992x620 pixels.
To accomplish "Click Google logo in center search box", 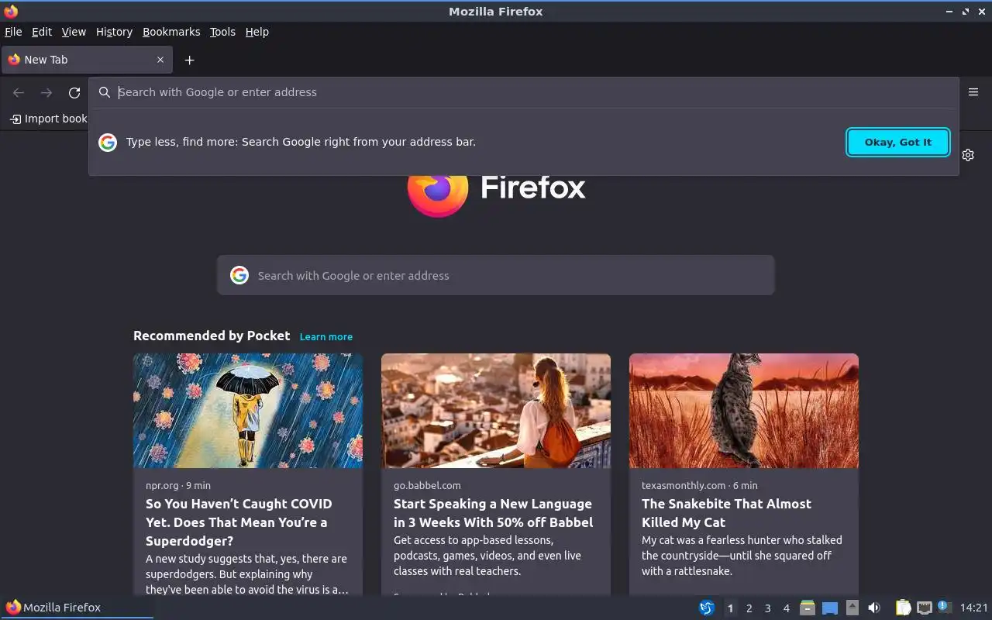I will click(239, 275).
